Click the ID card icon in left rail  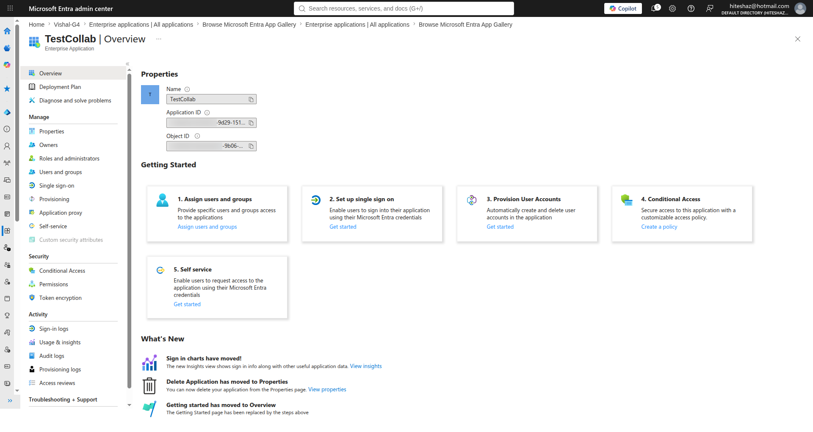coord(7,197)
